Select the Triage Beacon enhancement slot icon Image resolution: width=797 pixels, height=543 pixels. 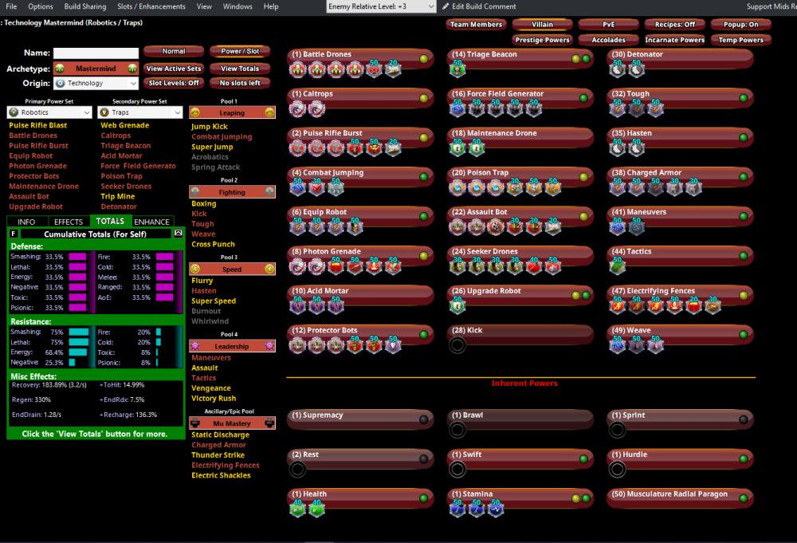point(457,70)
